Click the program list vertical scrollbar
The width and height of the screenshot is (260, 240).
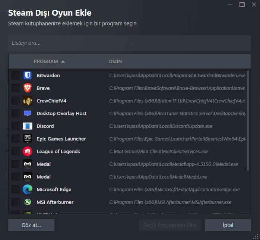248,121
